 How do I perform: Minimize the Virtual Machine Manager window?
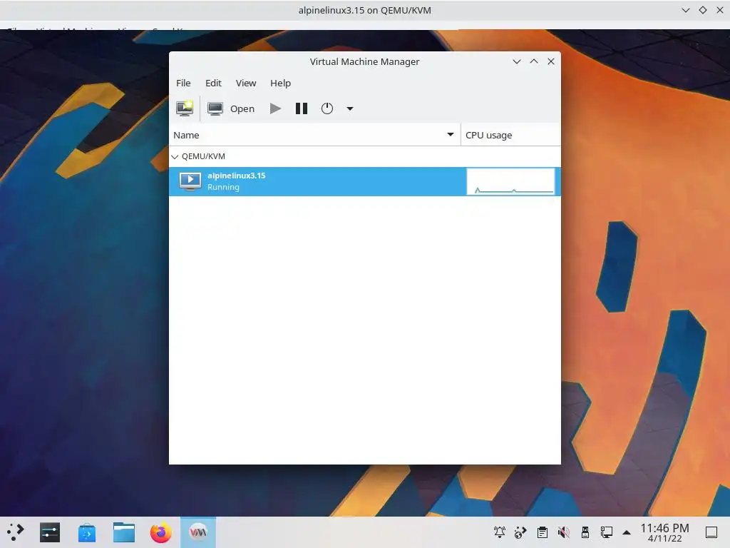tap(516, 61)
